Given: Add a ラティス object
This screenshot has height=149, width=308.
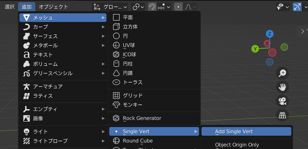Looking at the screenshot, I should click(x=63, y=96).
